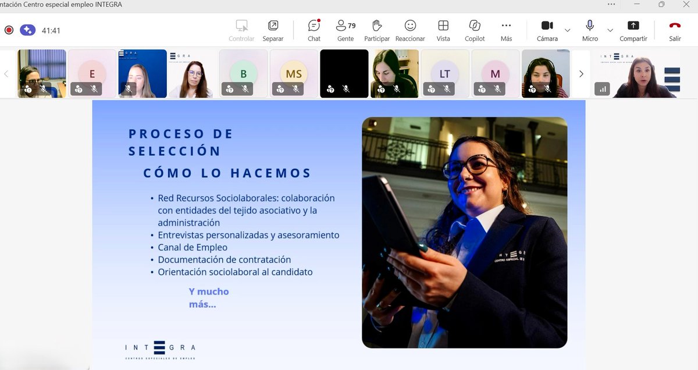The height and width of the screenshot is (370, 698).
Task: Raise hand with Participar
Action: (x=377, y=30)
